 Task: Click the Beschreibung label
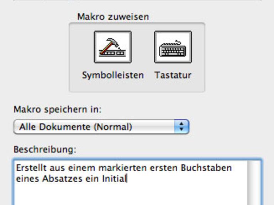[x=45, y=149]
